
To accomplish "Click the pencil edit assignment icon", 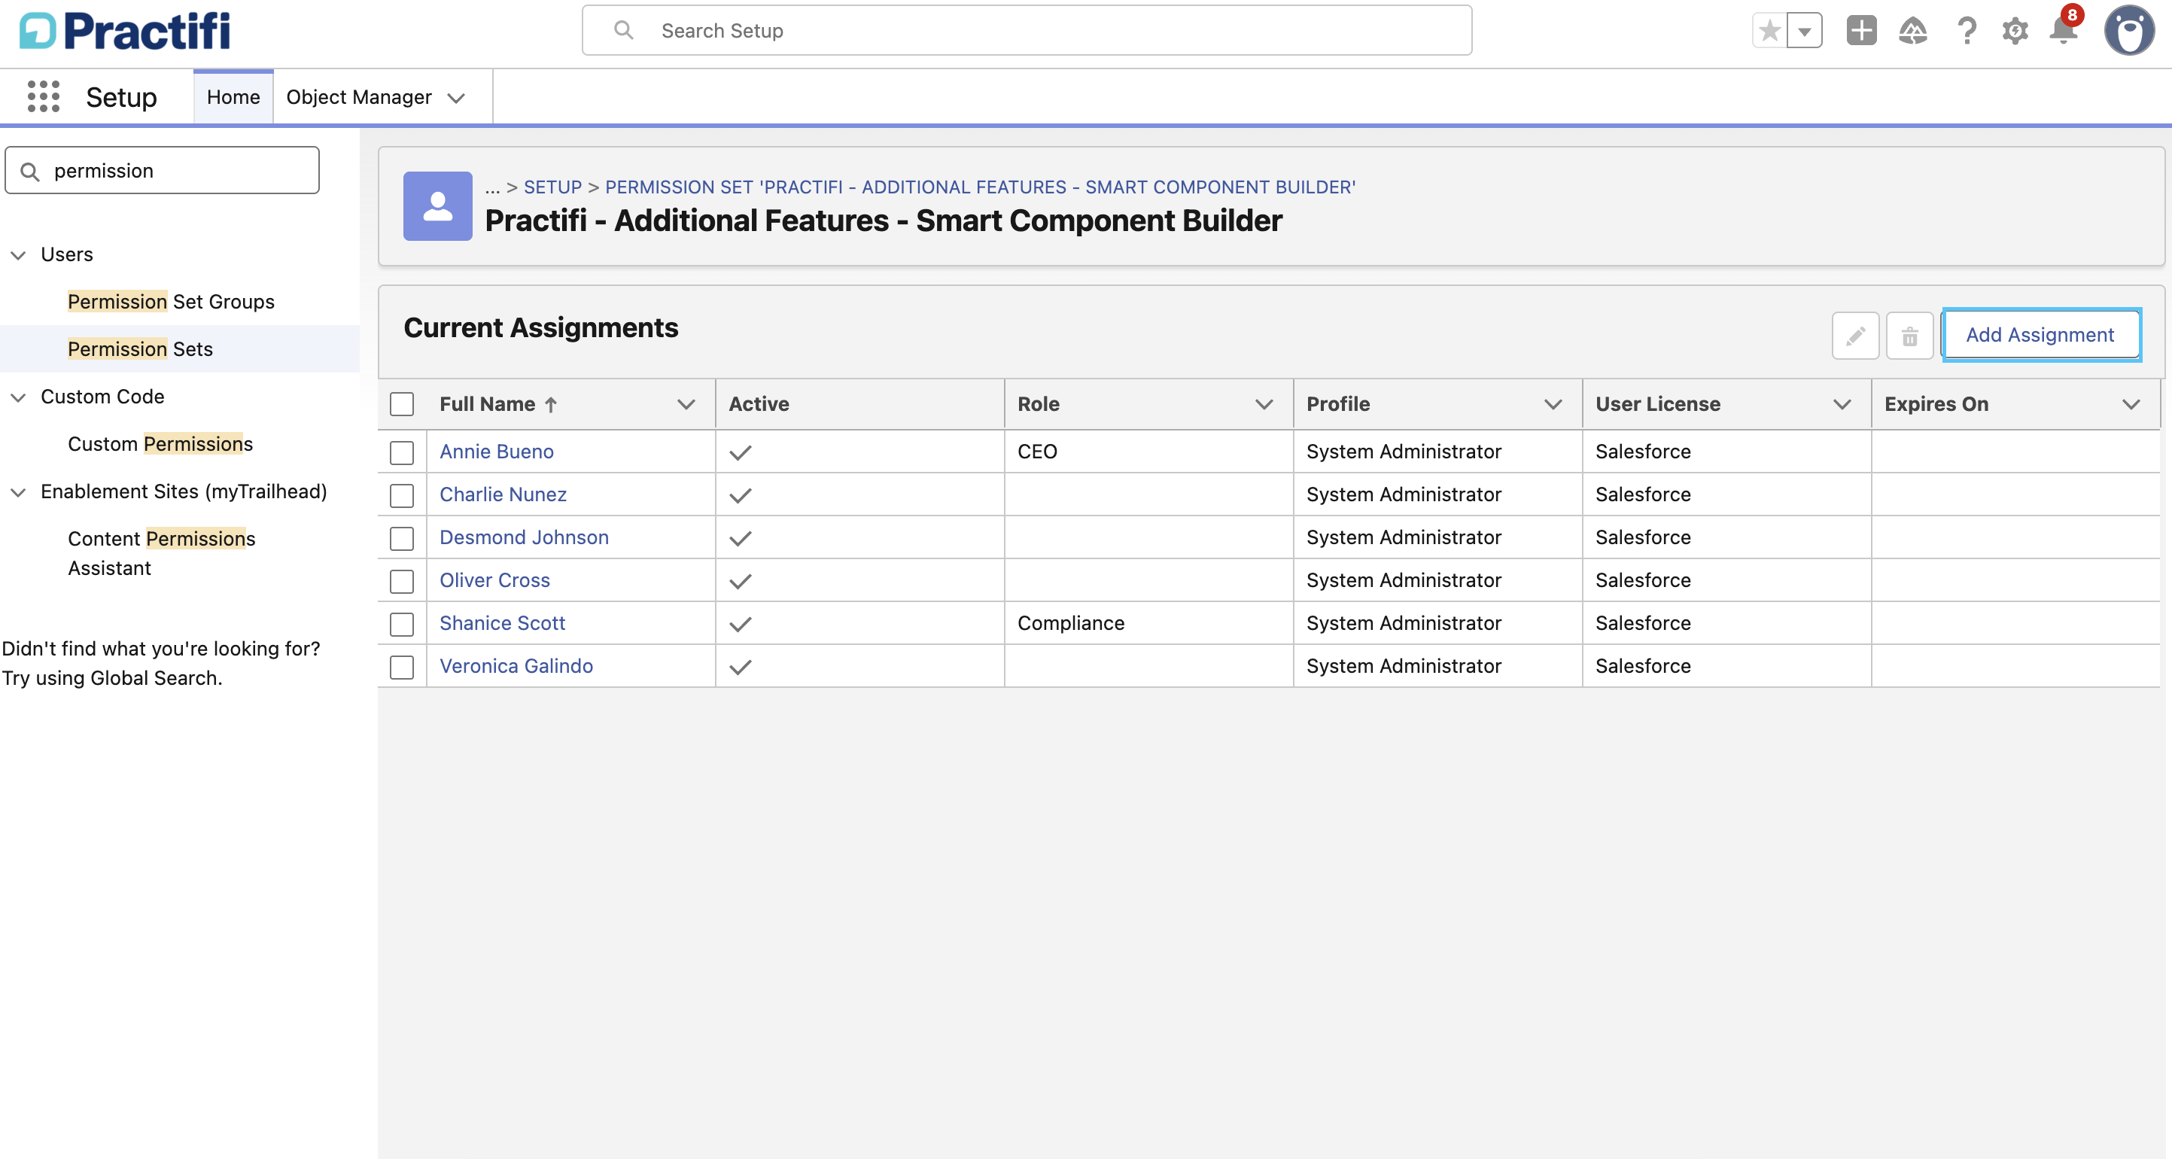I will pos(1855,336).
